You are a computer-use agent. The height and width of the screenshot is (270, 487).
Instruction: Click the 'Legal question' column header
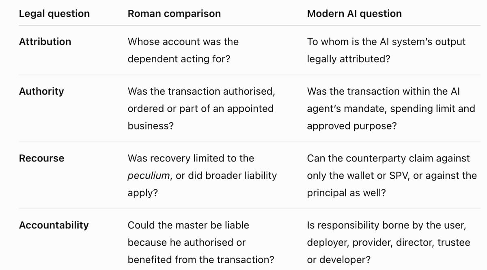pyautogui.click(x=54, y=13)
